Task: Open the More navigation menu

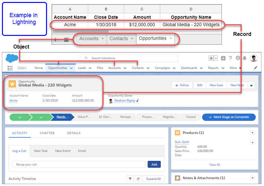Action: point(235,68)
